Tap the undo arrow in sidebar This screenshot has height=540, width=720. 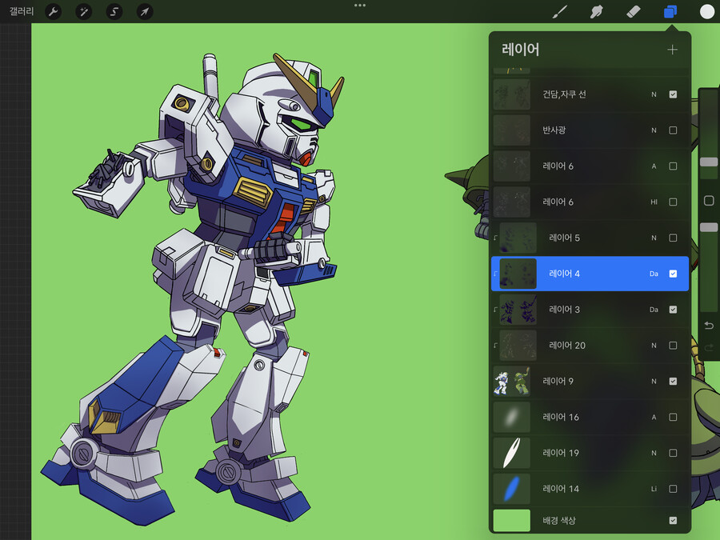709,326
